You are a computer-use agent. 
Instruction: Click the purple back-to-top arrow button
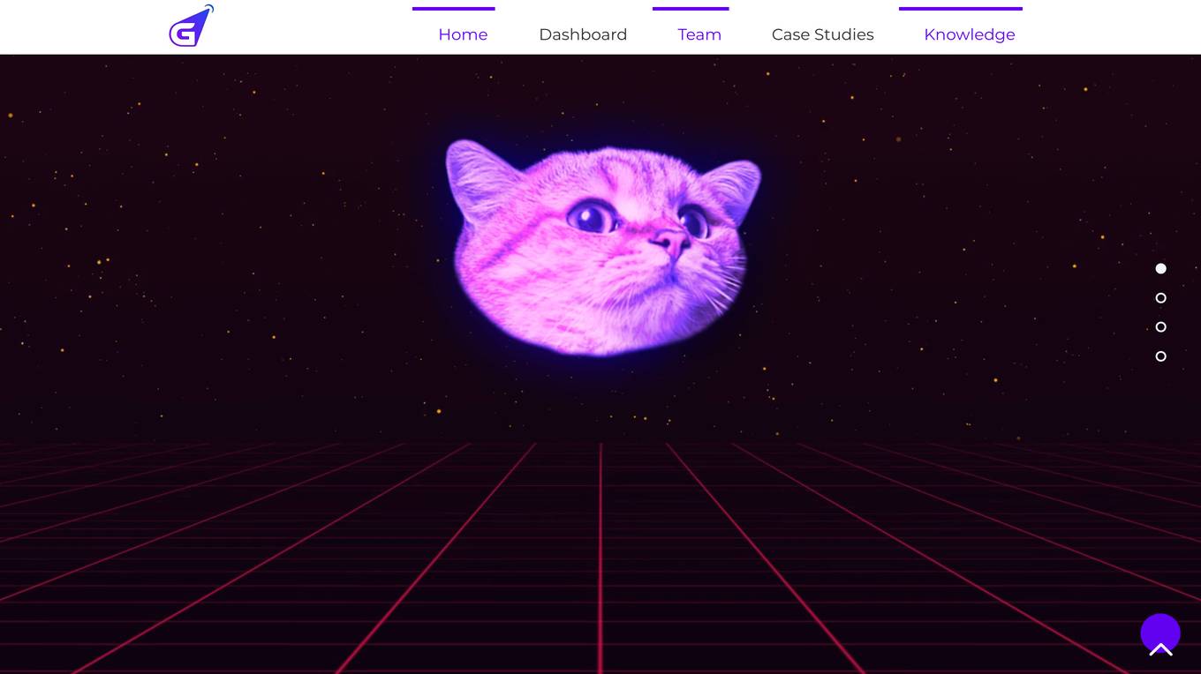pyautogui.click(x=1160, y=634)
